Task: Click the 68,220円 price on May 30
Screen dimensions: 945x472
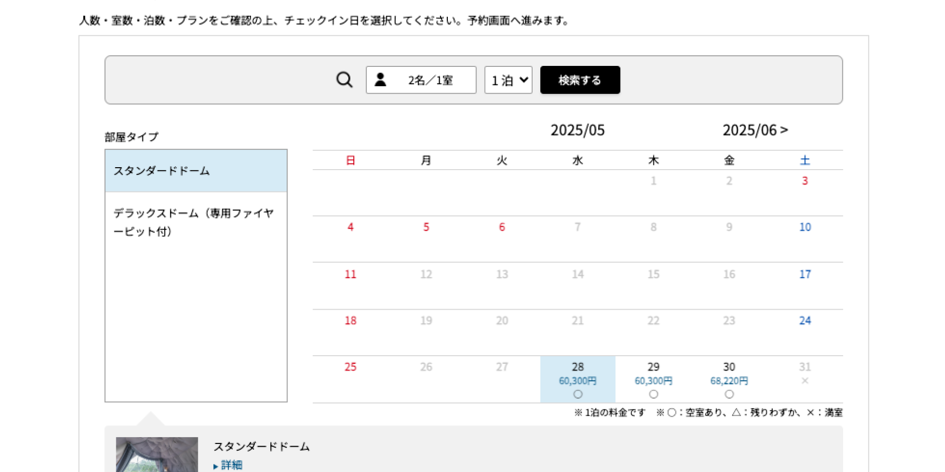Action: coord(729,381)
